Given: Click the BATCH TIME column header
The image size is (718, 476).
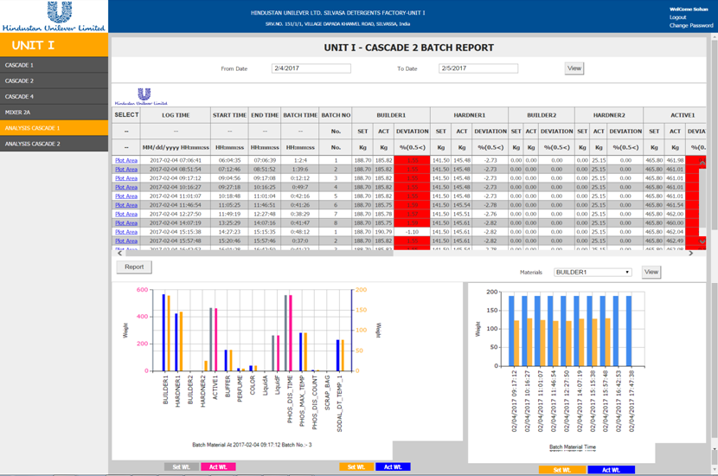Looking at the screenshot, I should pos(300,115).
